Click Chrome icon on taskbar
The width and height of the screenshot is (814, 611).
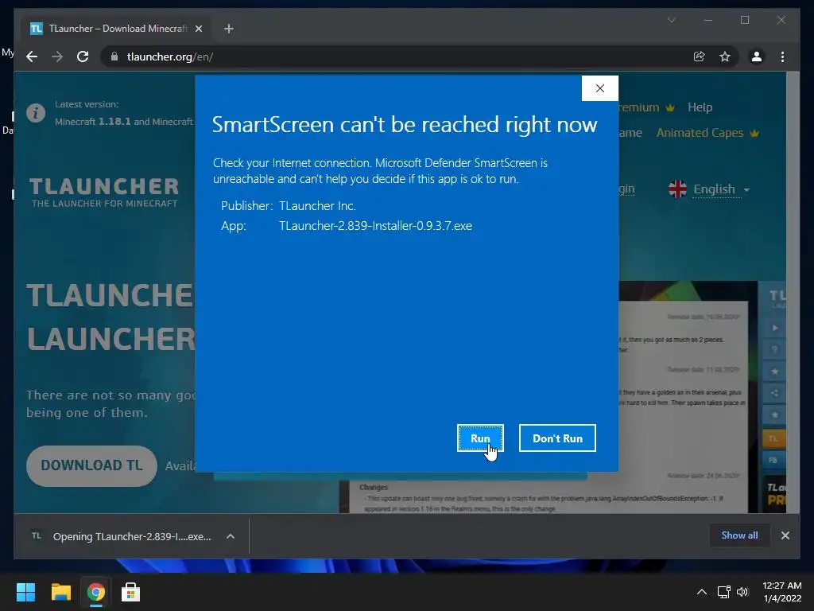coord(95,592)
